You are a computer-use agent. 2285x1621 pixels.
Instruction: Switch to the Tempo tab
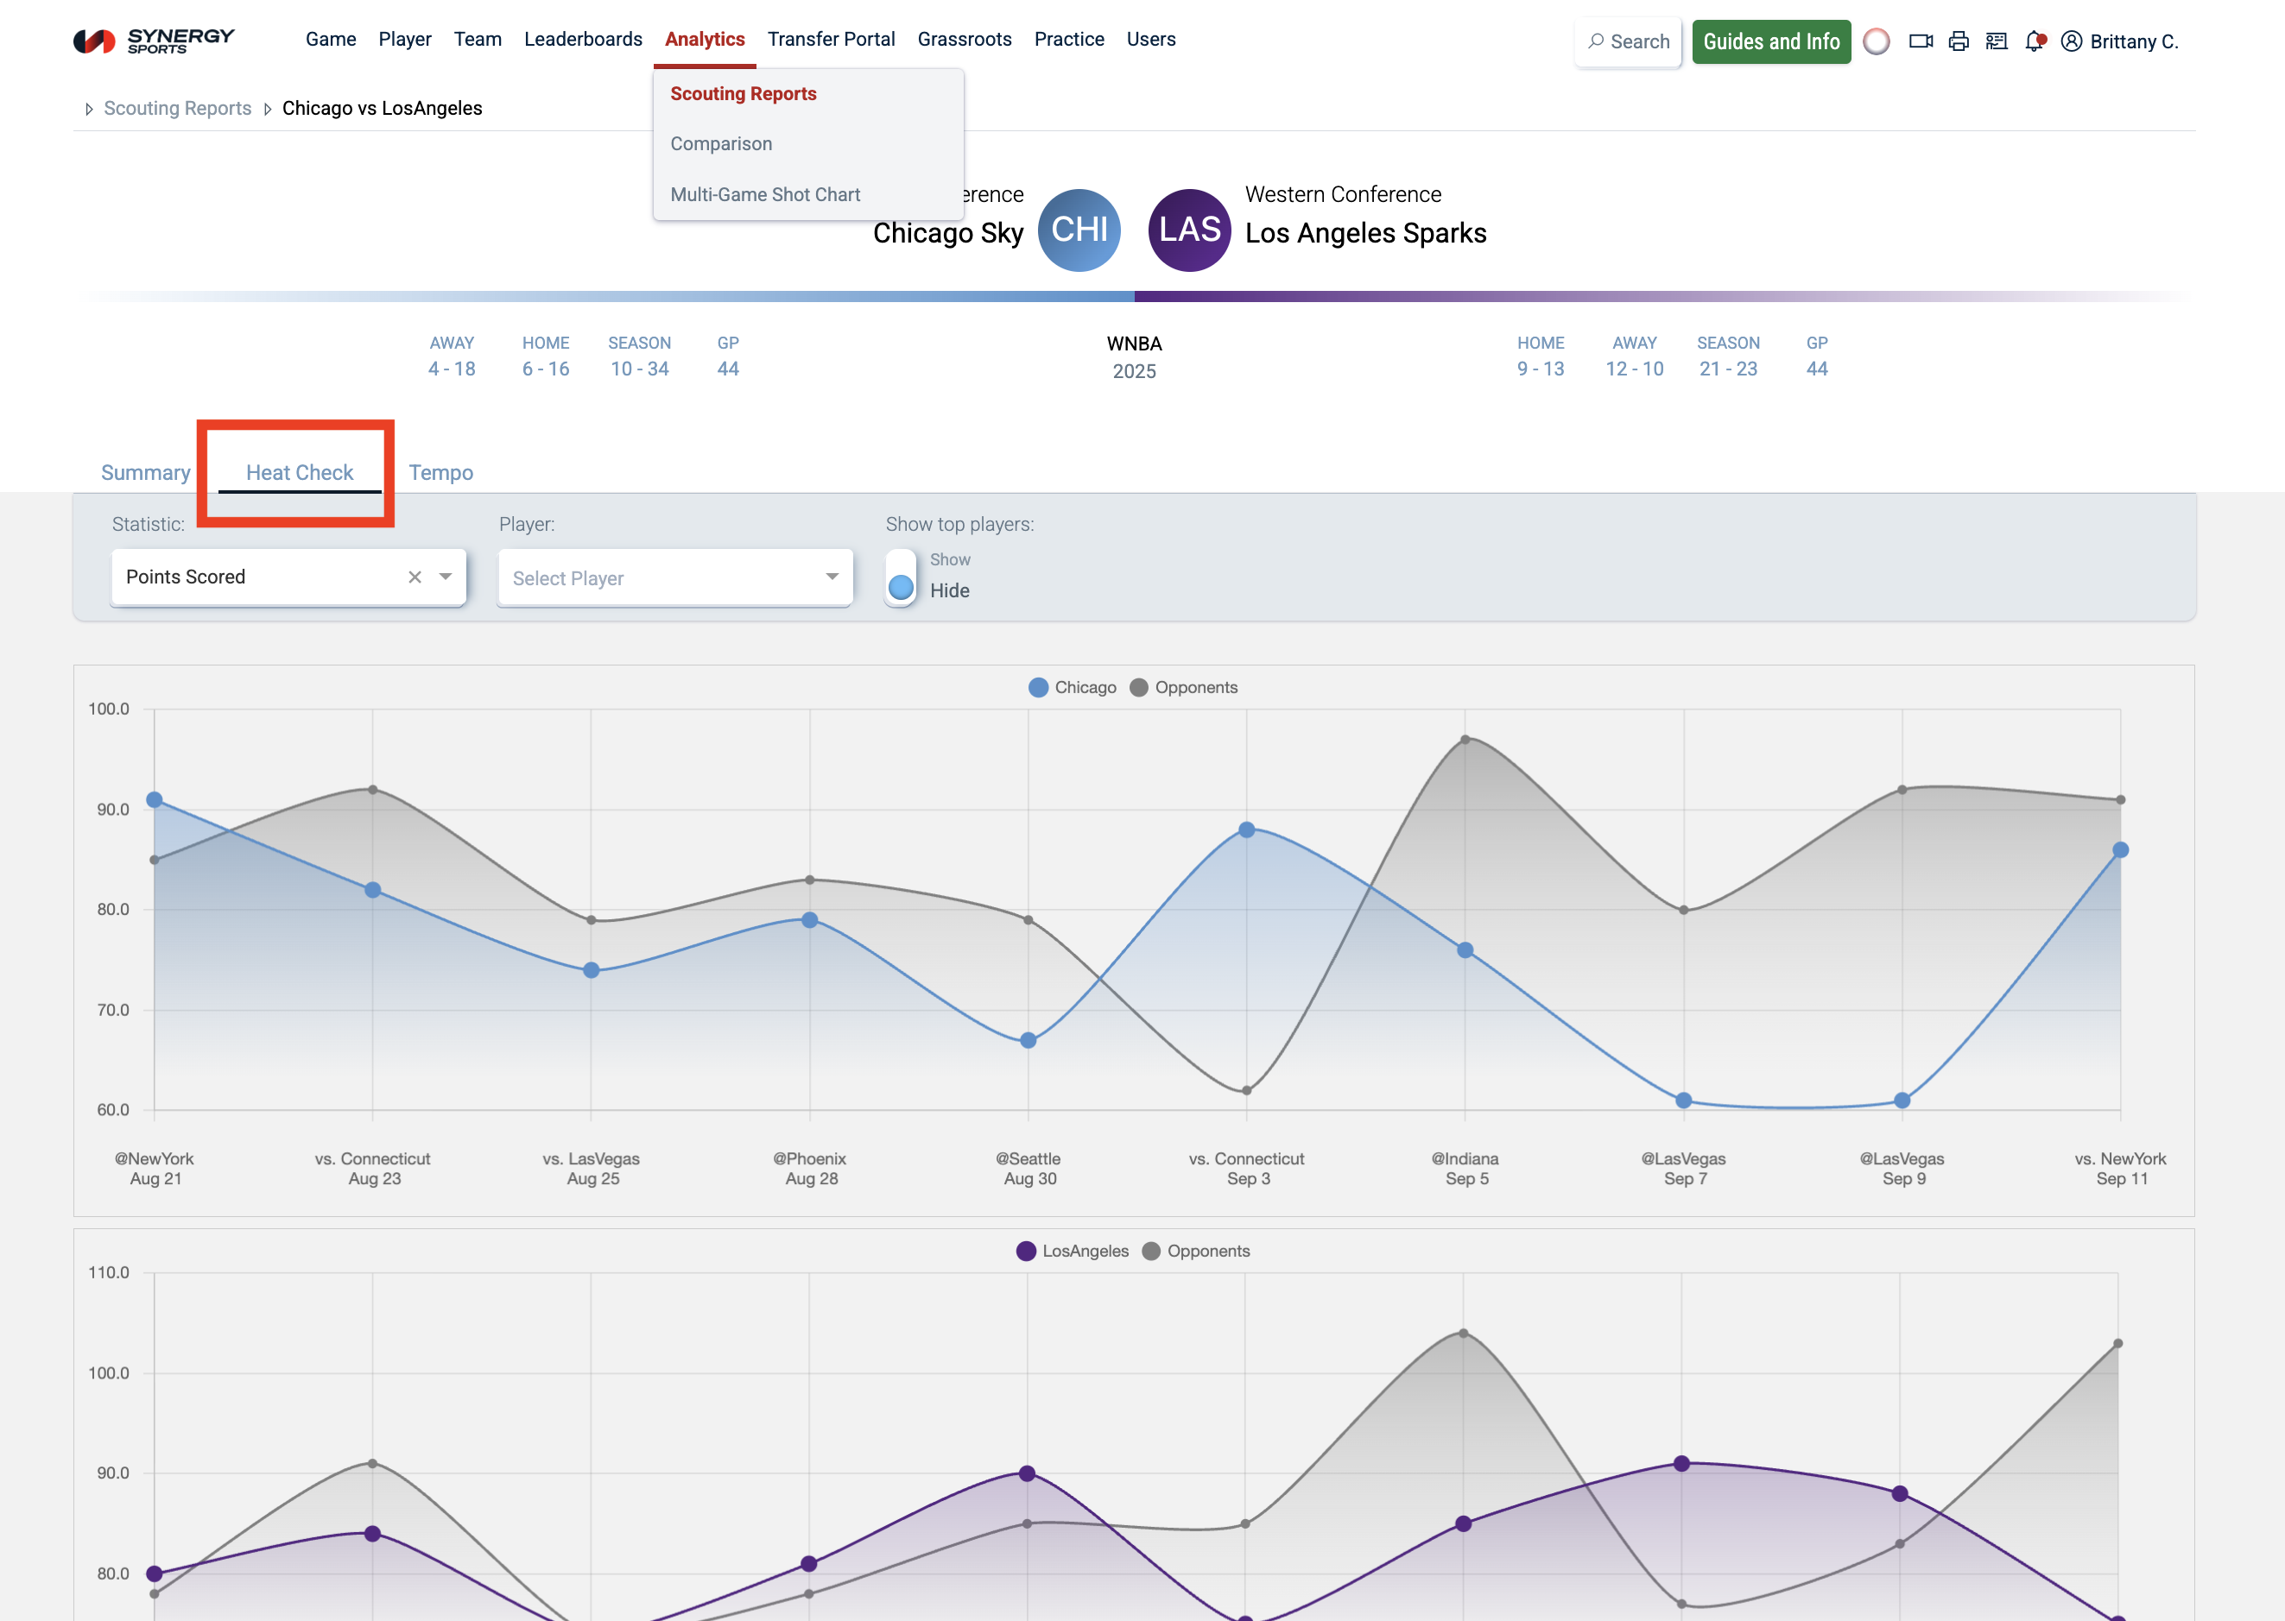pos(440,473)
